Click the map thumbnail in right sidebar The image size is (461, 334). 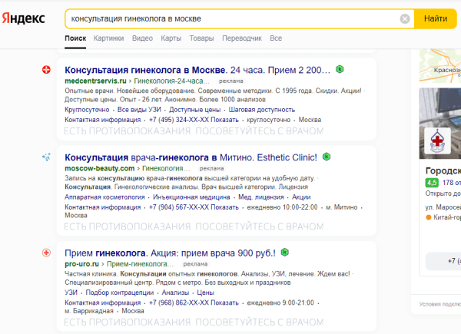click(x=440, y=66)
